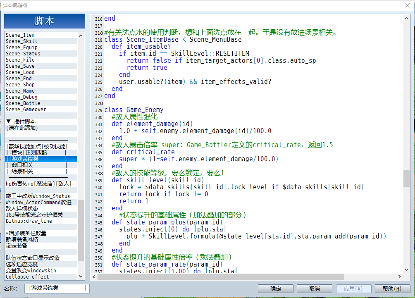Click the code horizontal scrollbar thumb

point(221,277)
